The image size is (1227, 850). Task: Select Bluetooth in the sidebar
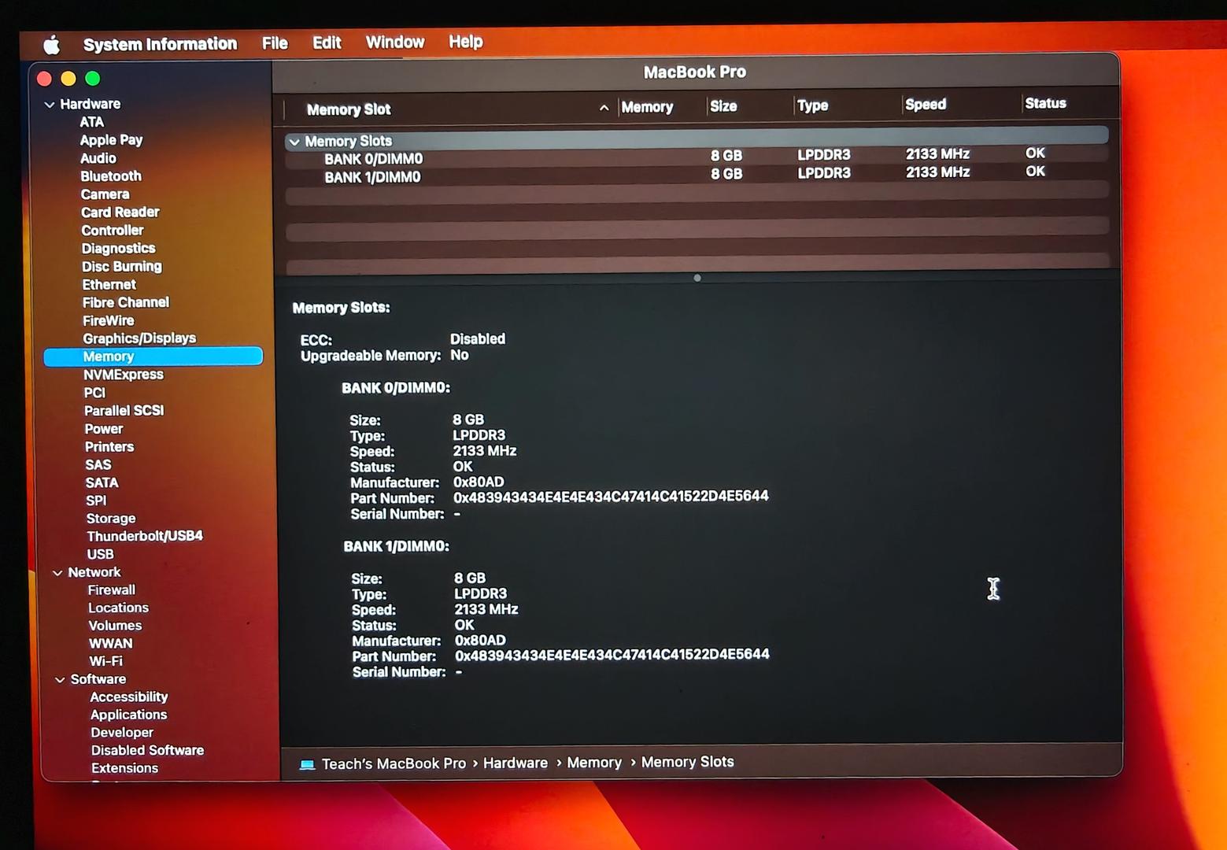point(111,176)
